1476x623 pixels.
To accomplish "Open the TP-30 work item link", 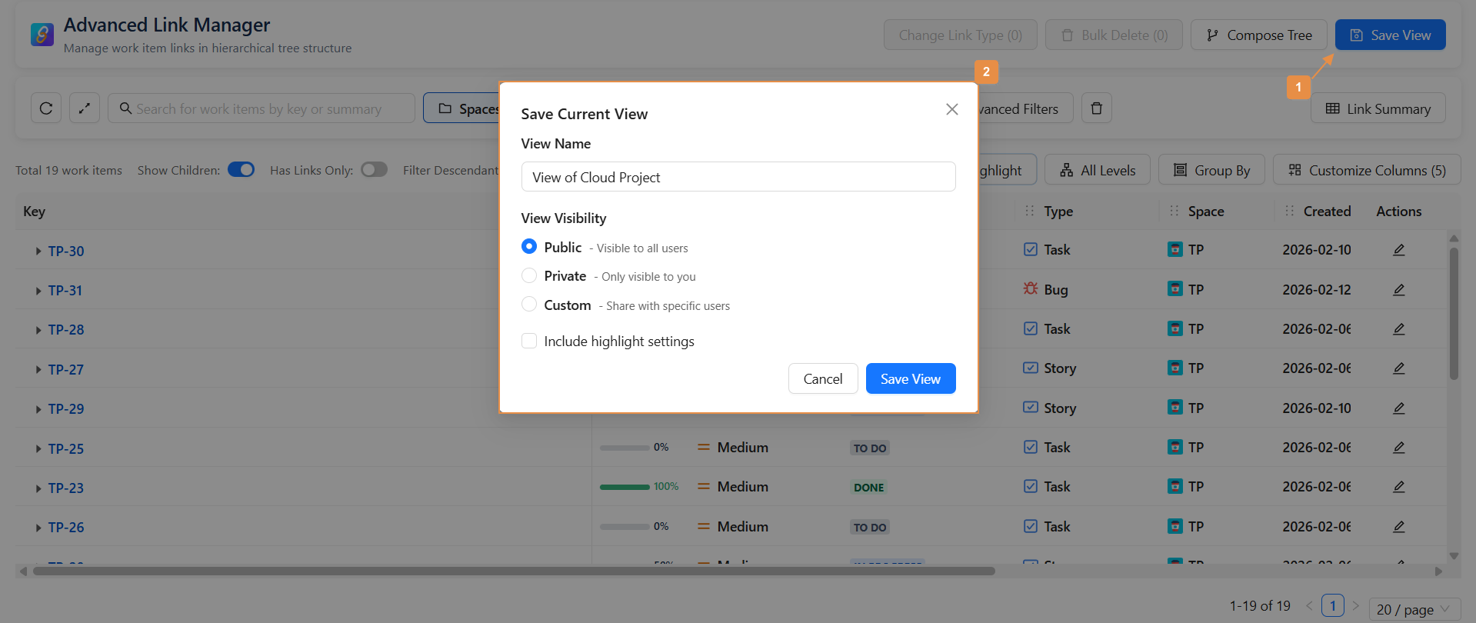I will point(66,252).
